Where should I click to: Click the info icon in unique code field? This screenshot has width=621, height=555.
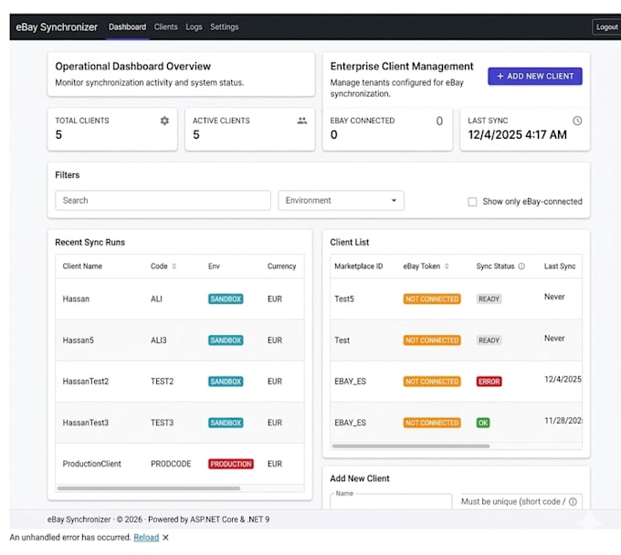click(573, 501)
